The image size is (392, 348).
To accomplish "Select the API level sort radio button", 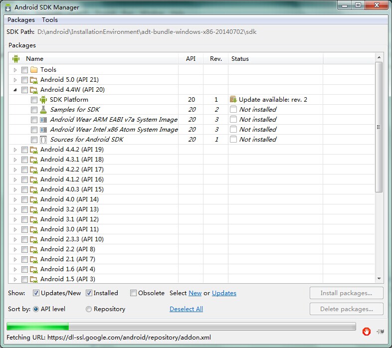I will [x=36, y=309].
